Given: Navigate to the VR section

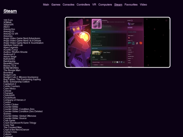Looking at the screenshot, I should pos(94,5).
